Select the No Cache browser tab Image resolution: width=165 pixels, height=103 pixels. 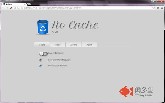tap(14, 4)
